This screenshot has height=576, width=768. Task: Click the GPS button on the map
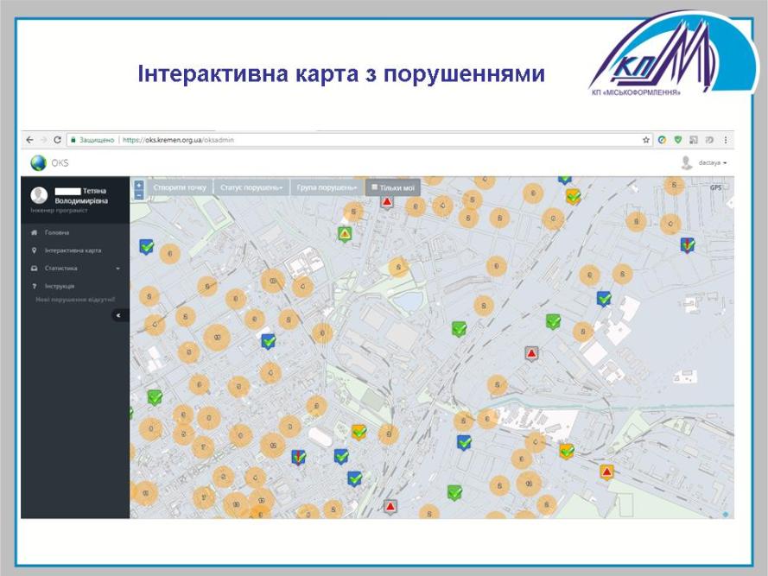(x=715, y=187)
